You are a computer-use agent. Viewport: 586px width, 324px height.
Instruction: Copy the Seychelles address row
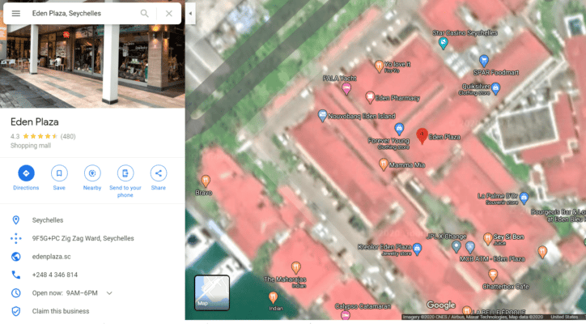tap(92, 220)
